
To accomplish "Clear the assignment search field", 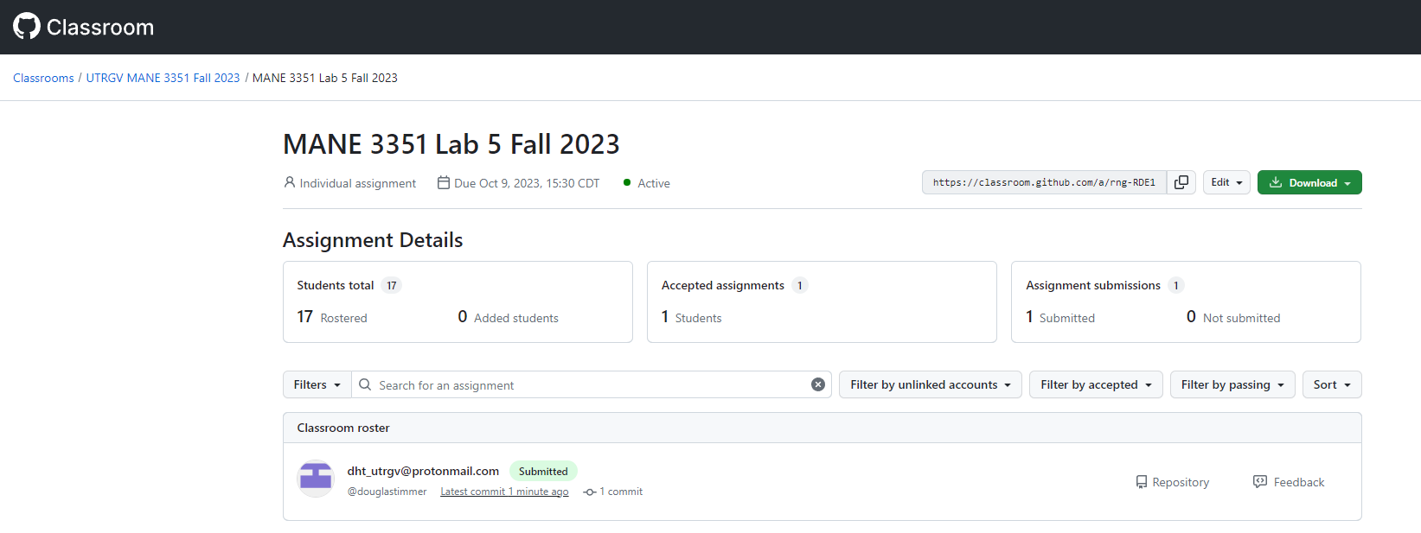I will tap(817, 384).
